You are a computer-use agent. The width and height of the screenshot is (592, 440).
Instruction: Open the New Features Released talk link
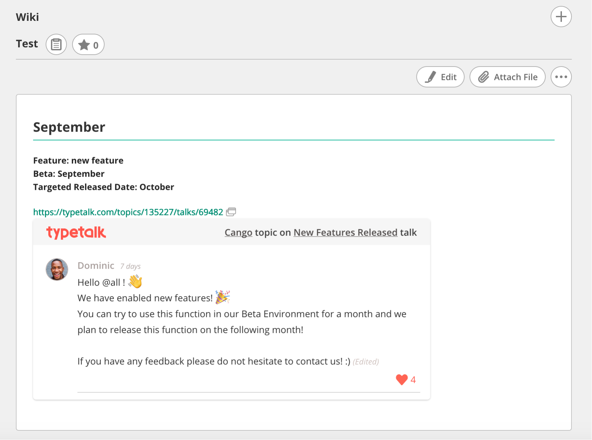pos(345,233)
